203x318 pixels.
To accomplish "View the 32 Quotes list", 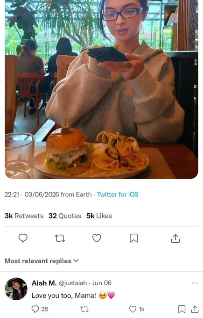I will (x=65, y=216).
